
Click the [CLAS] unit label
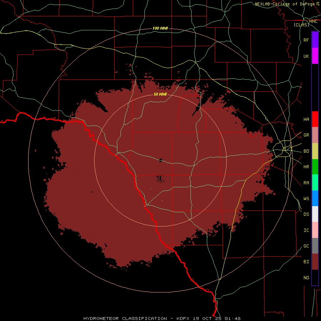coord(301,25)
